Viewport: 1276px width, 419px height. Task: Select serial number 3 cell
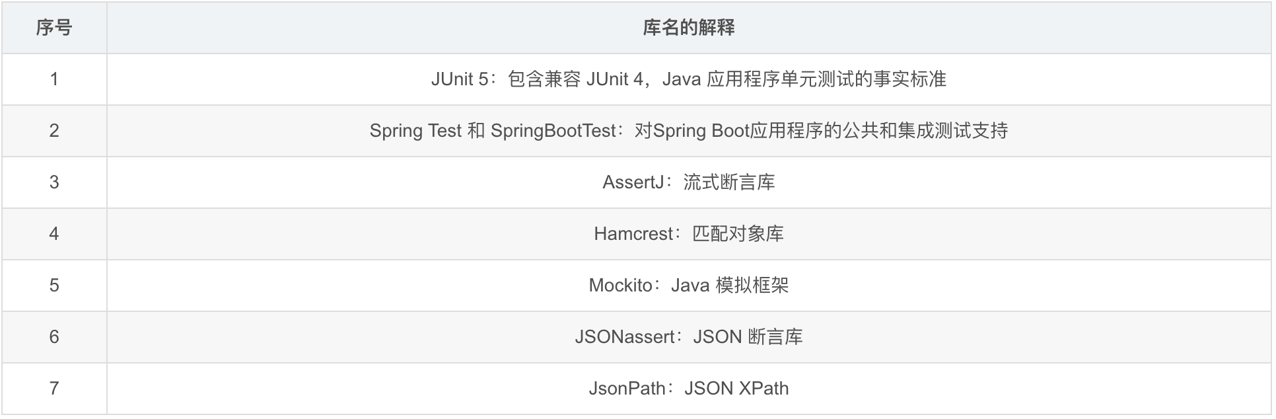[54, 182]
